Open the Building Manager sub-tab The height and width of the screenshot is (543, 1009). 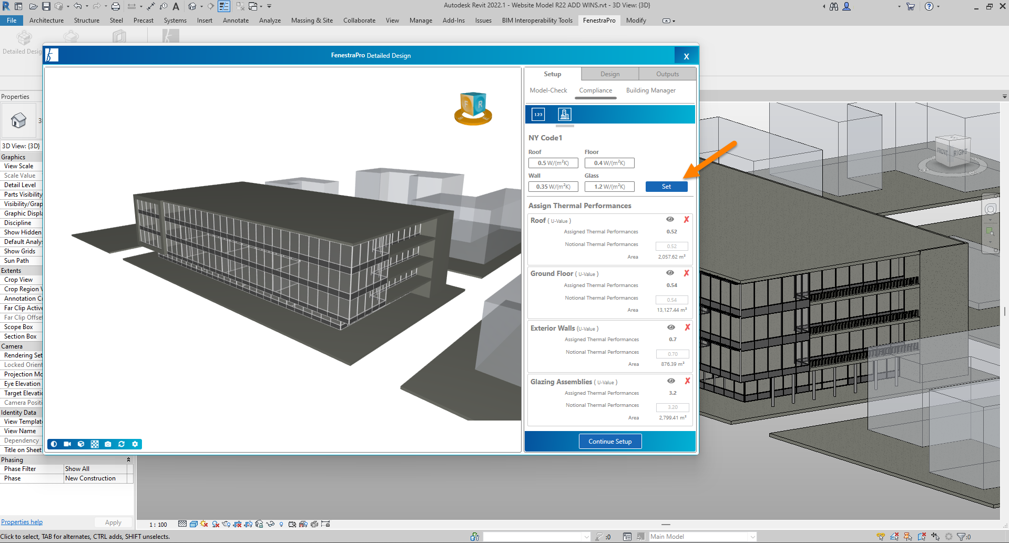pyautogui.click(x=651, y=90)
